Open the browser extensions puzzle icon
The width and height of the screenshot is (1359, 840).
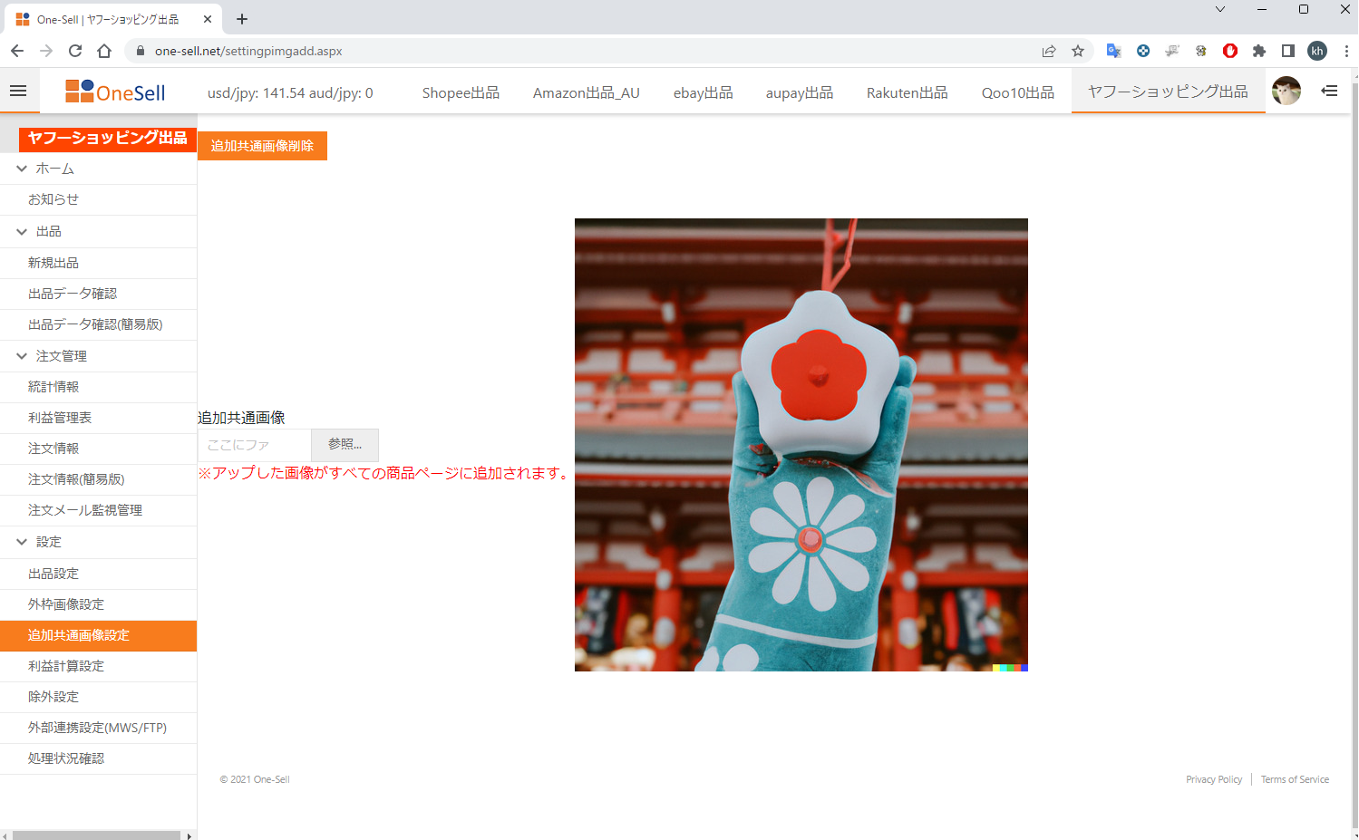pos(1259,51)
